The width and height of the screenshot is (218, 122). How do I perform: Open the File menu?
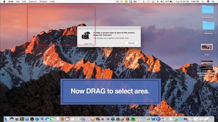(18, 1)
